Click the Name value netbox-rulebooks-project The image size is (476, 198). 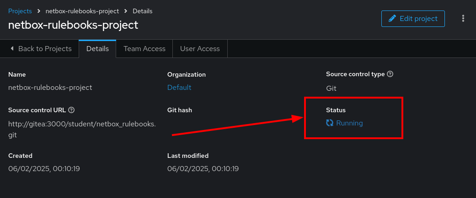tap(50, 88)
